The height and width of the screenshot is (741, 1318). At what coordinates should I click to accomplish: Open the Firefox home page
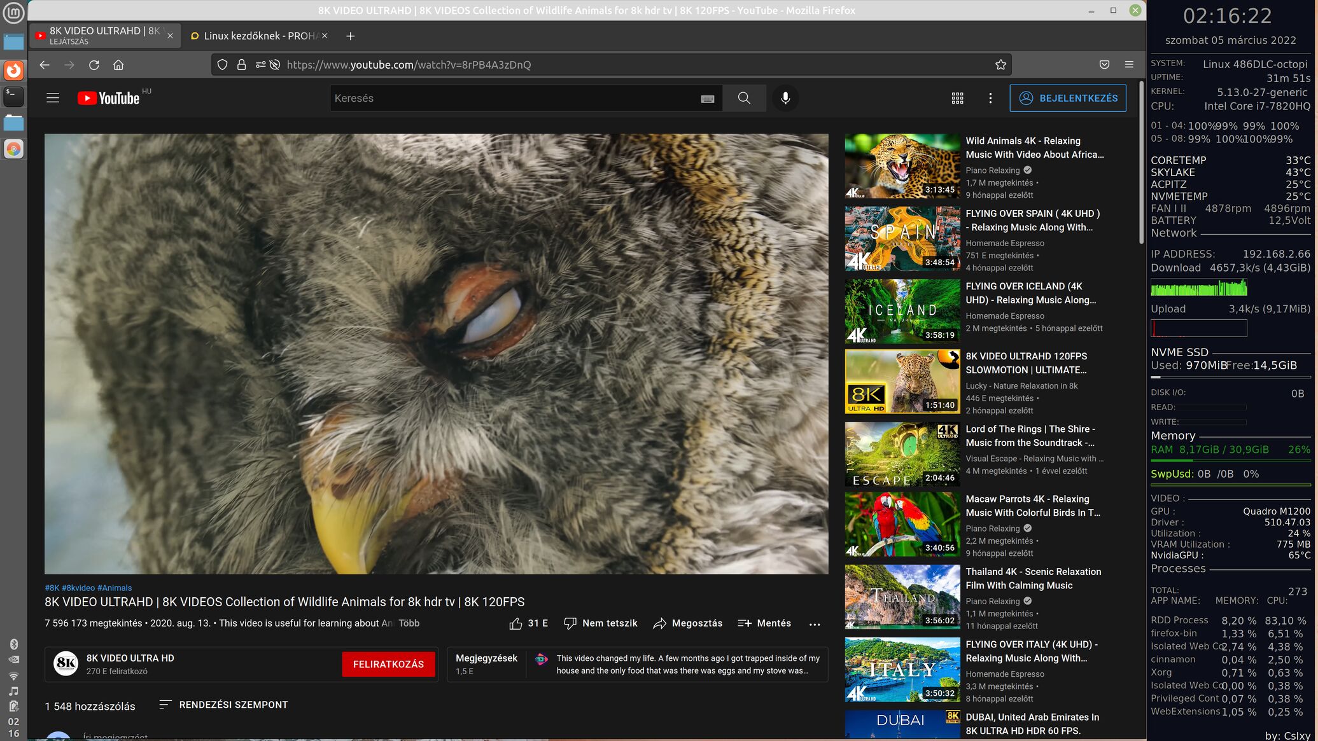click(118, 65)
